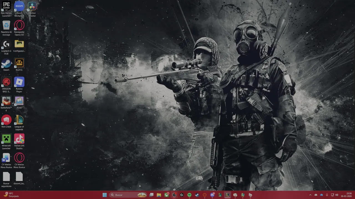Select the Riot Client desktop shortcut

pos(6,122)
